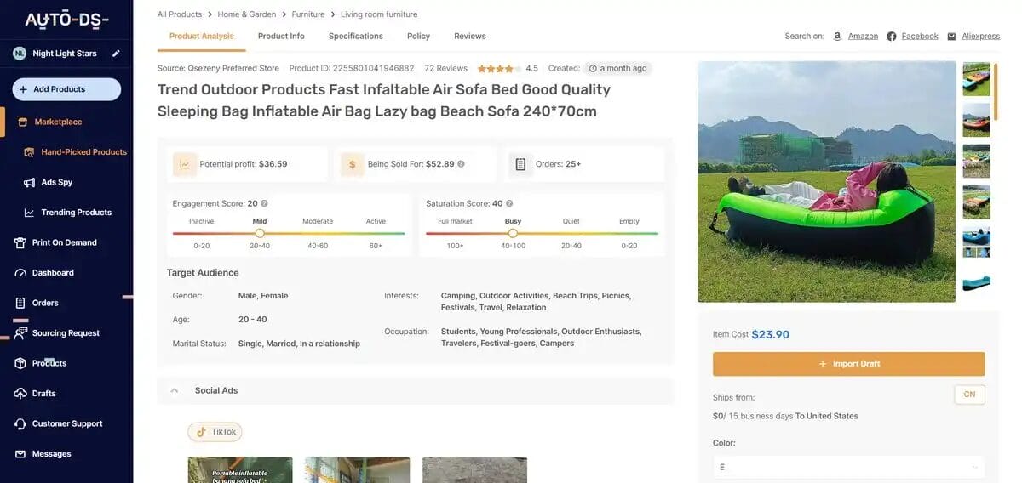The image size is (1022, 483).
Task: Click the 72 Reviews text
Action: tap(446, 69)
